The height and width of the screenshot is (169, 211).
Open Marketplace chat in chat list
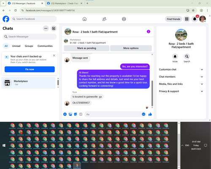(29, 83)
